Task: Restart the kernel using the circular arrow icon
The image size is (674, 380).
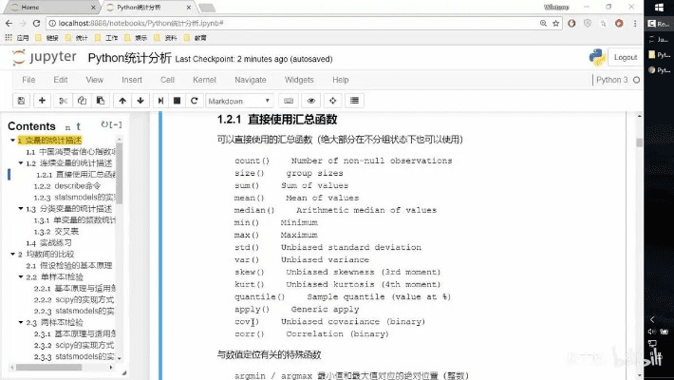Action: tap(194, 101)
